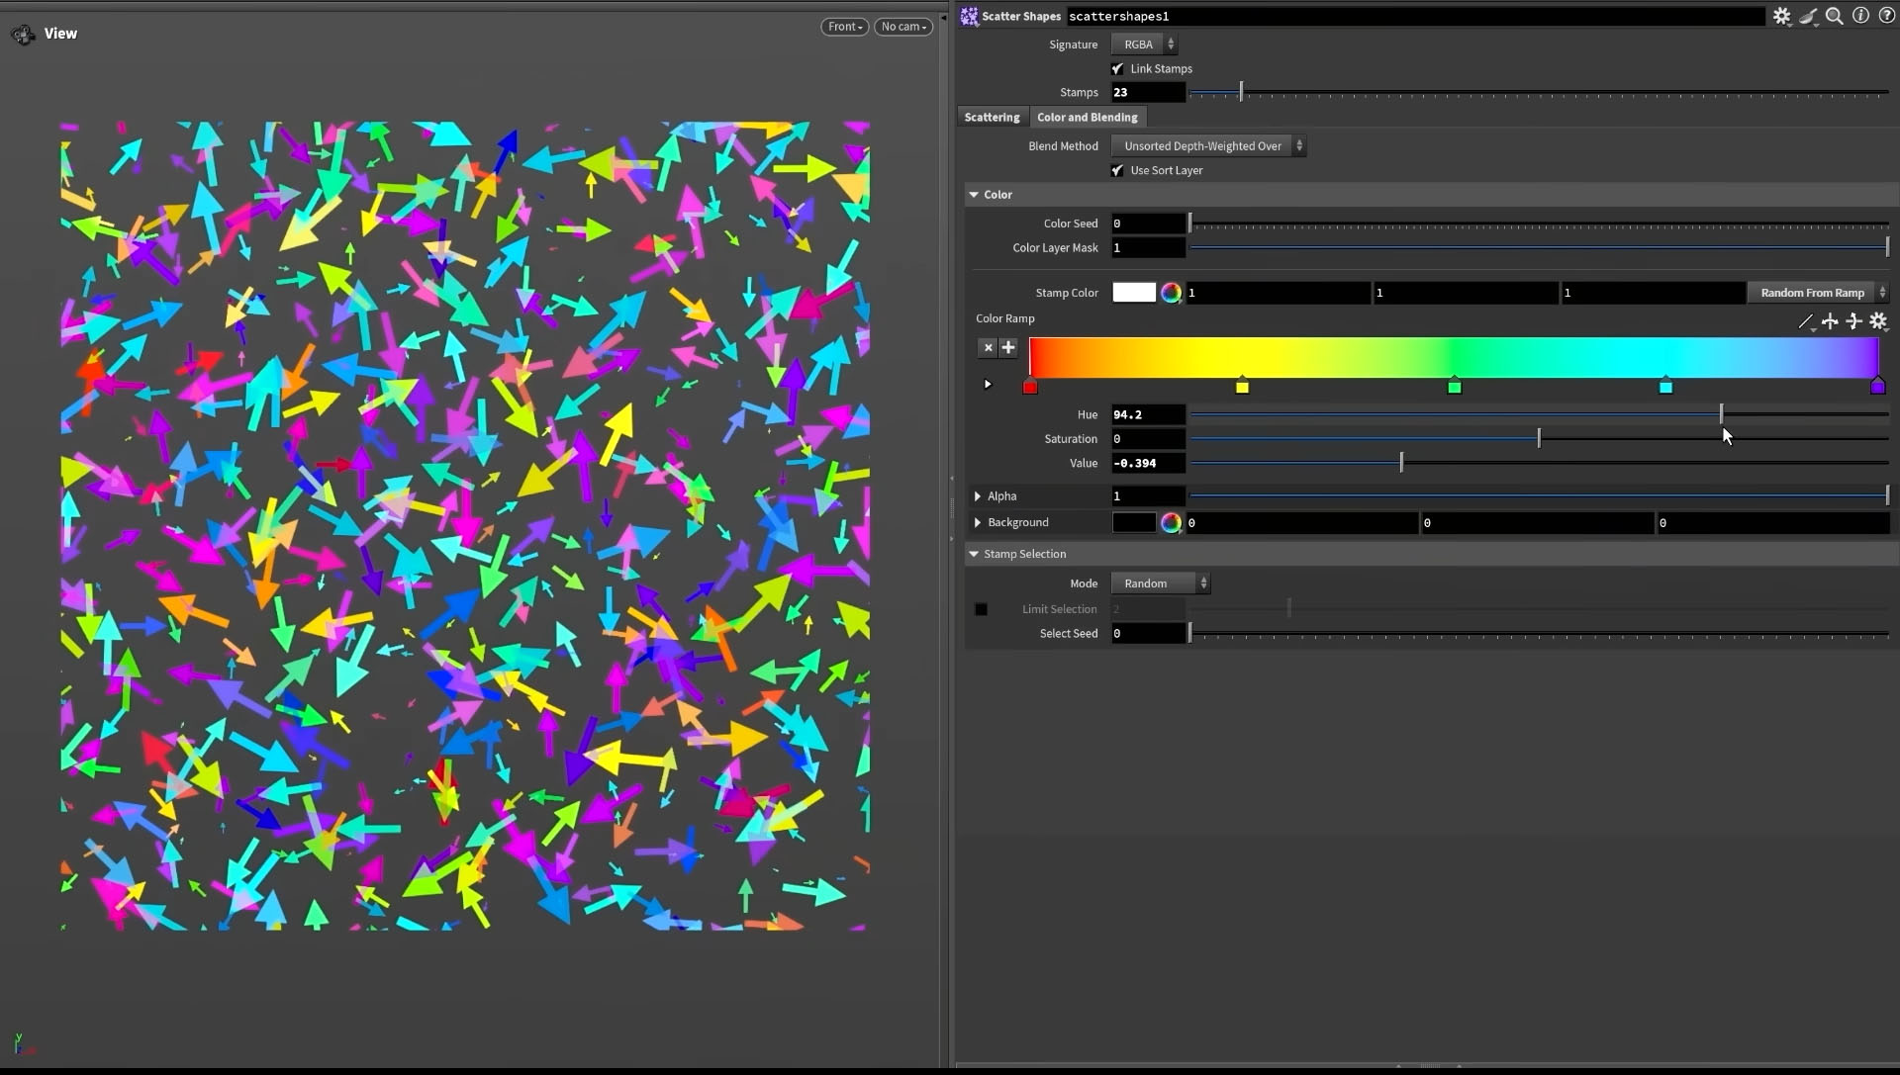Image resolution: width=1900 pixels, height=1075 pixels.
Task: Click the Alpha slider track
Action: tap(1539, 495)
